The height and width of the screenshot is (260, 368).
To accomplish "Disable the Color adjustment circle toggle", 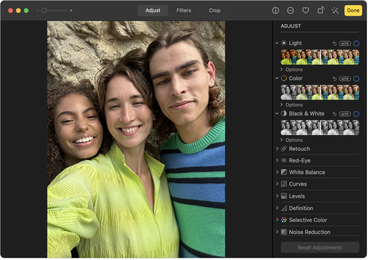I will point(357,79).
